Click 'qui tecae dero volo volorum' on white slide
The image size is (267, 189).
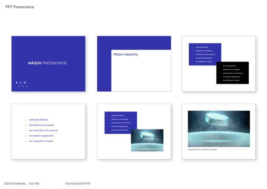point(43,130)
